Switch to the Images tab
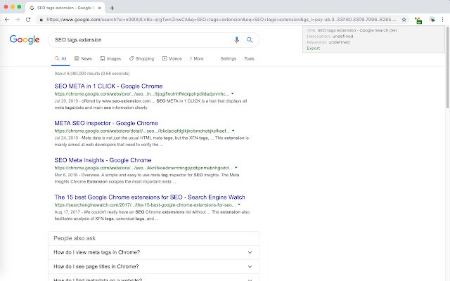450x281 pixels. (x=110, y=59)
